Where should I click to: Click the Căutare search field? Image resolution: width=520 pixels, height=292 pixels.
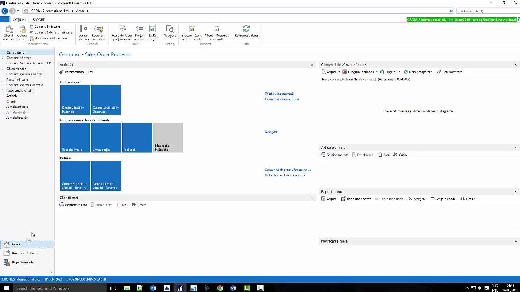point(487,11)
